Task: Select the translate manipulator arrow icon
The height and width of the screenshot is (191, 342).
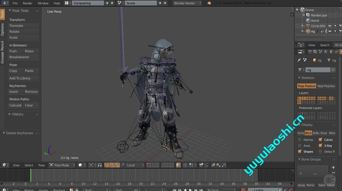Action: coord(112,165)
